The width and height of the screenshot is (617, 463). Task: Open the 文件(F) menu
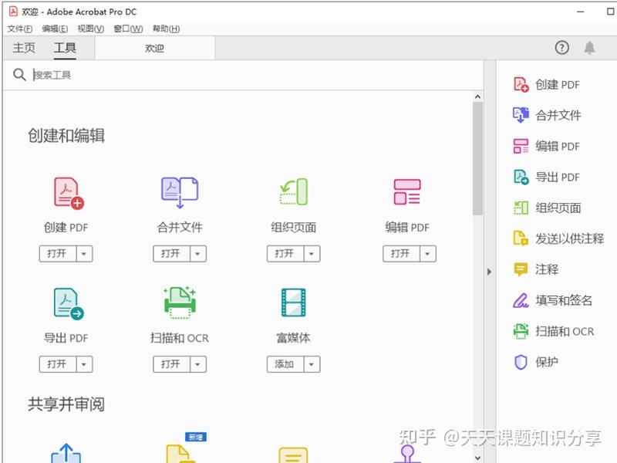(20, 29)
